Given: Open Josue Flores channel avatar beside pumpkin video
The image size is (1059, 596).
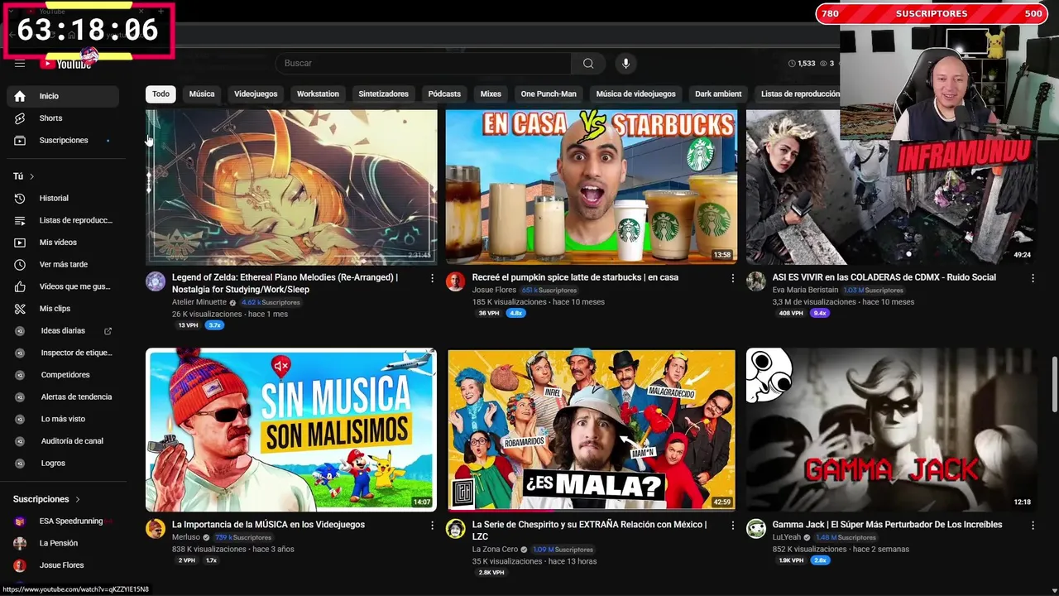Looking at the screenshot, I should click(456, 281).
